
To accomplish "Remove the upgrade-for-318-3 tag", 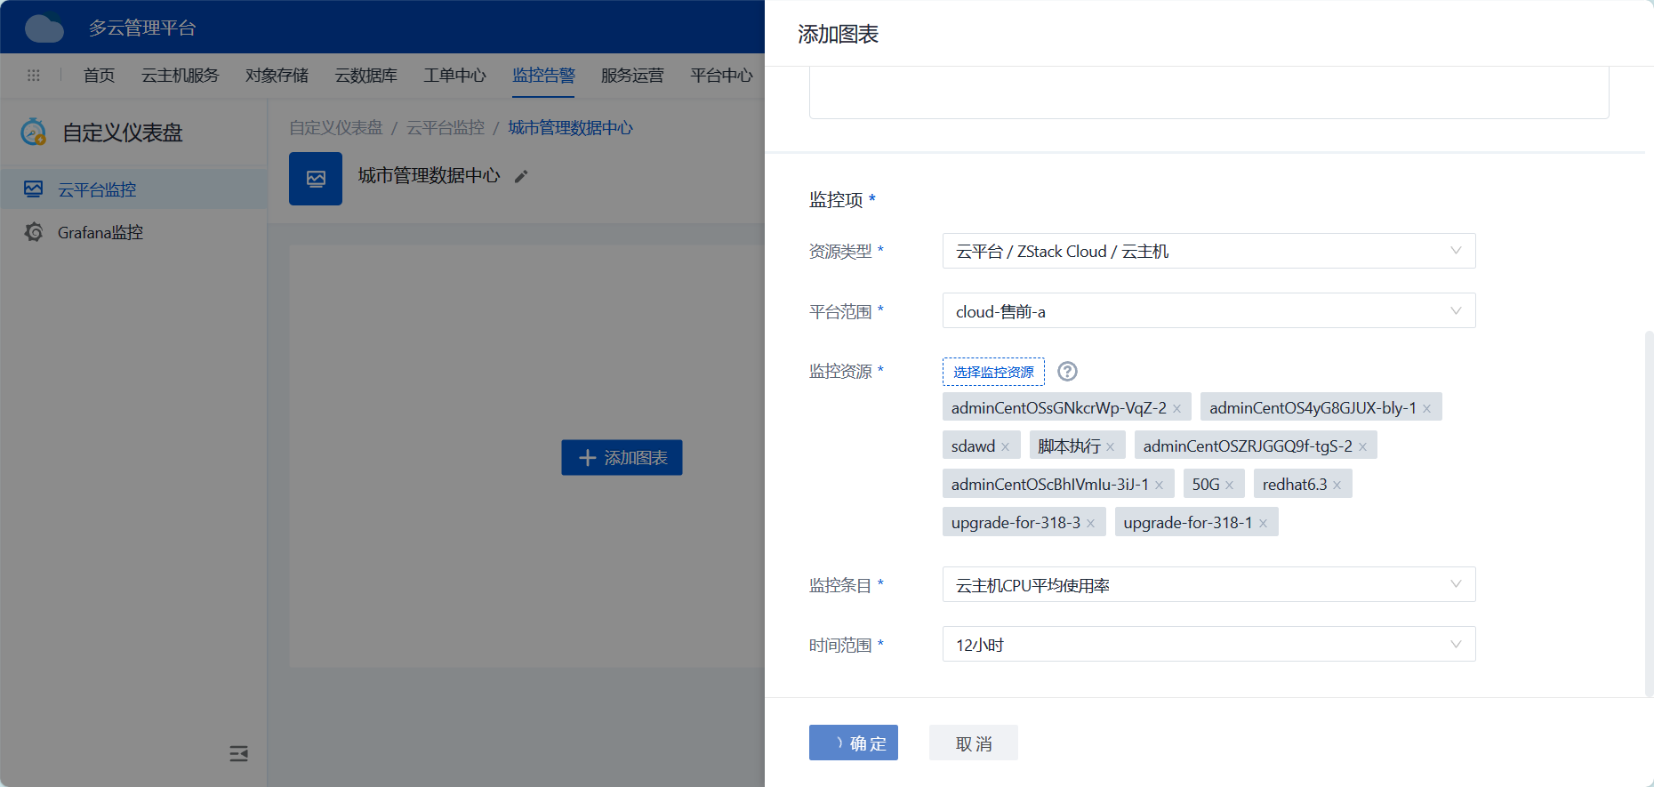I will 1091,524.
